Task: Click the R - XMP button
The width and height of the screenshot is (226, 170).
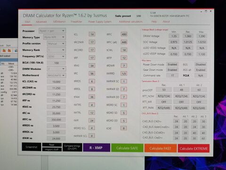Action: pos(97,148)
